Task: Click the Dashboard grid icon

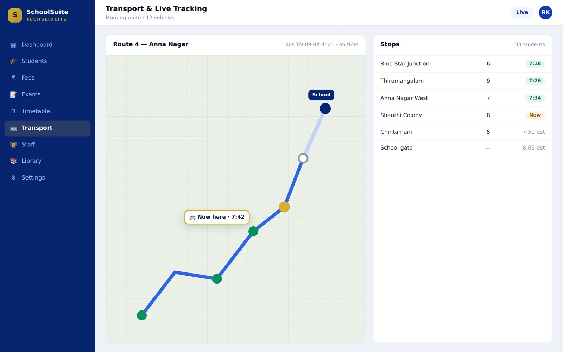Action: click(x=13, y=45)
